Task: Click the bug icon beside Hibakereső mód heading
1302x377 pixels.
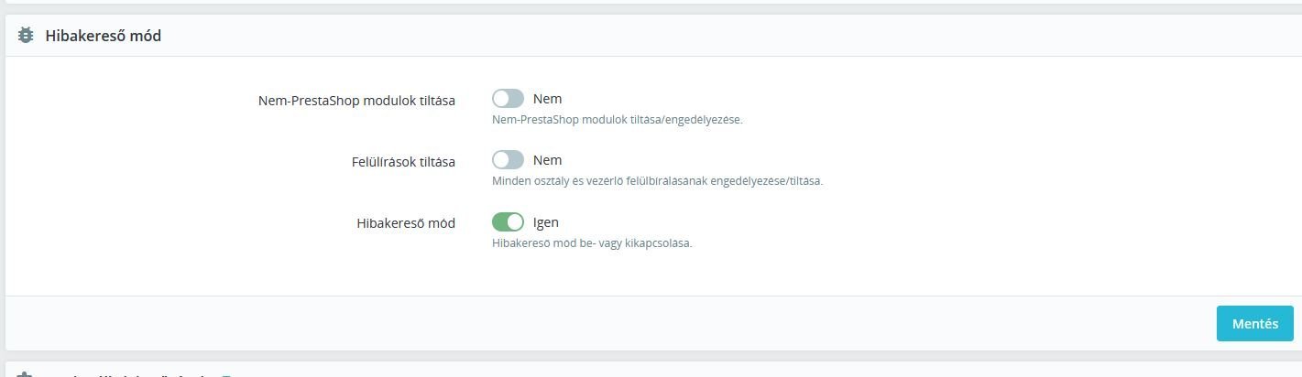Action: [26, 36]
